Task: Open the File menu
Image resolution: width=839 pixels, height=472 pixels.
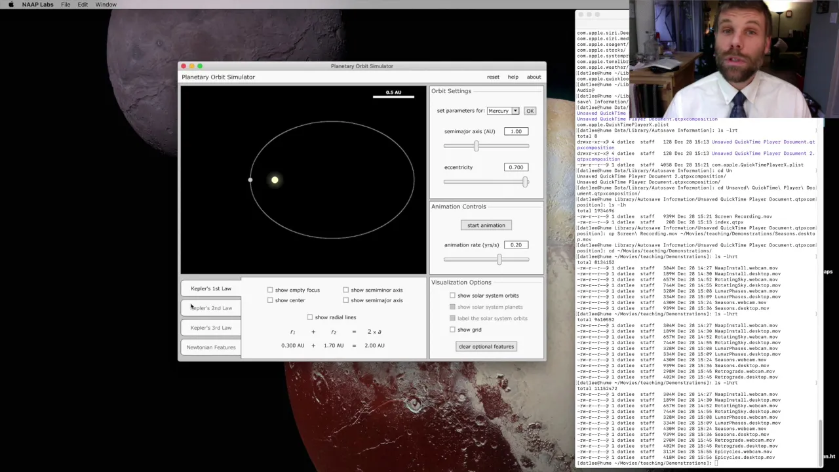Action: (66, 5)
